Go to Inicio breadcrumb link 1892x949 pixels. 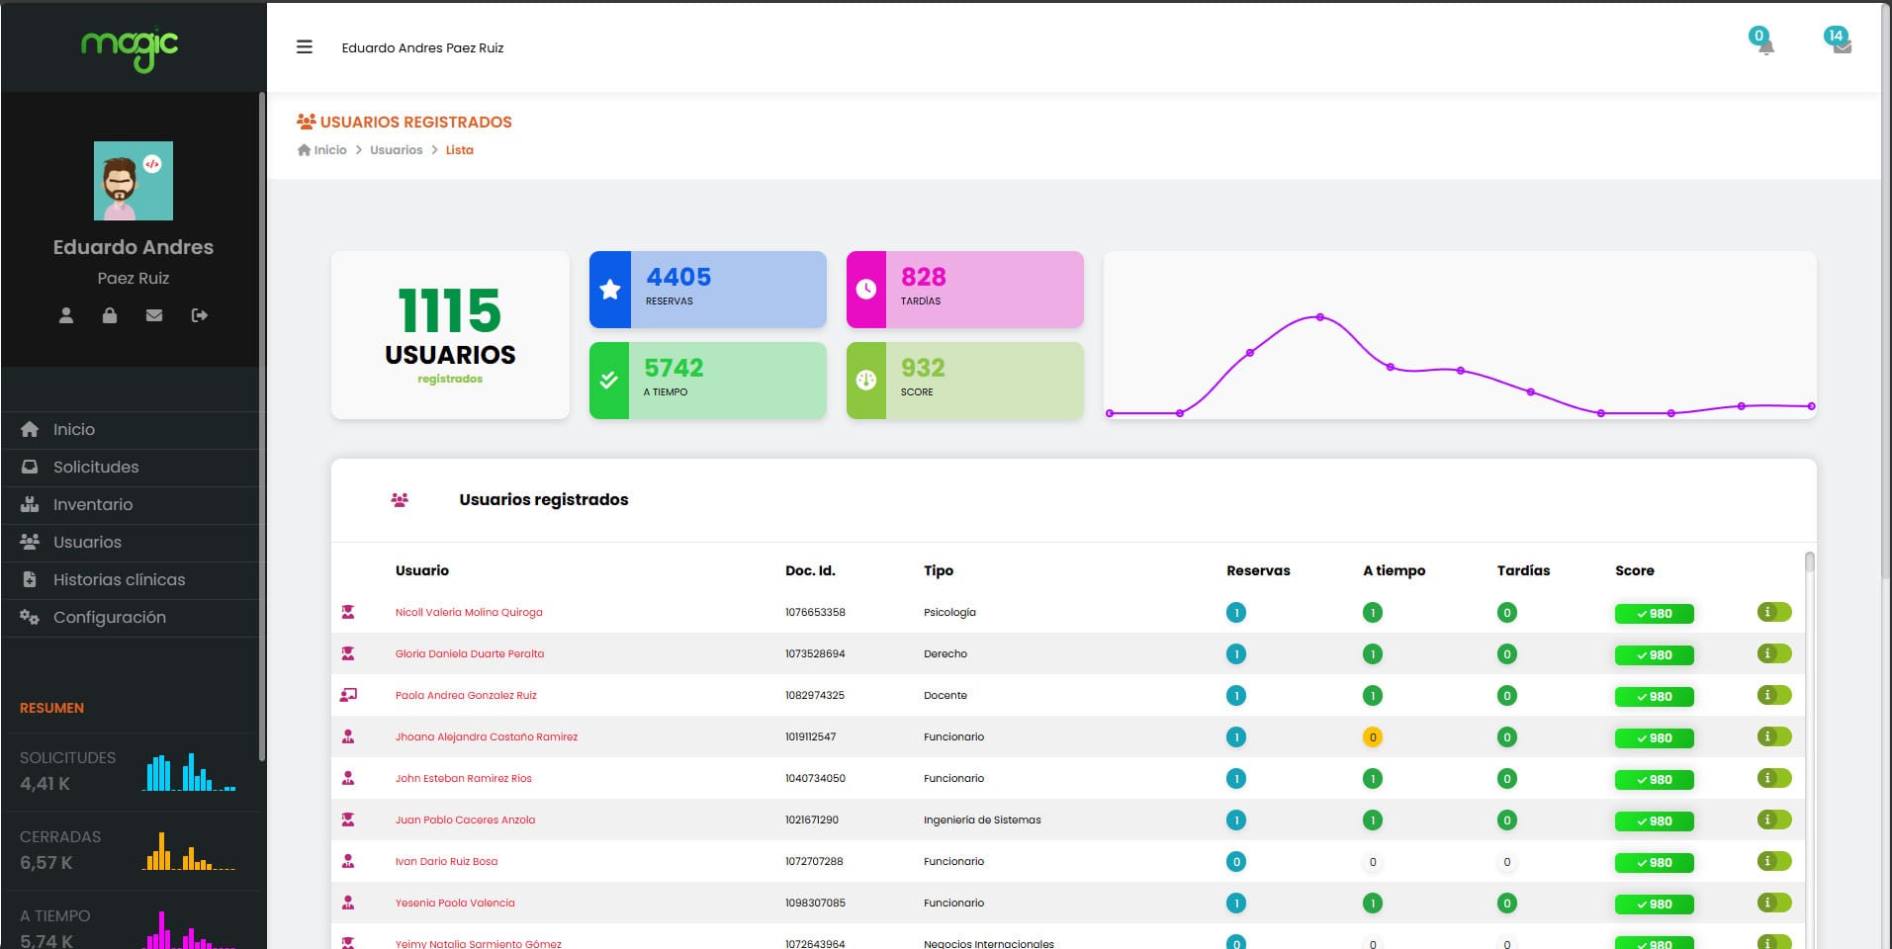329,150
